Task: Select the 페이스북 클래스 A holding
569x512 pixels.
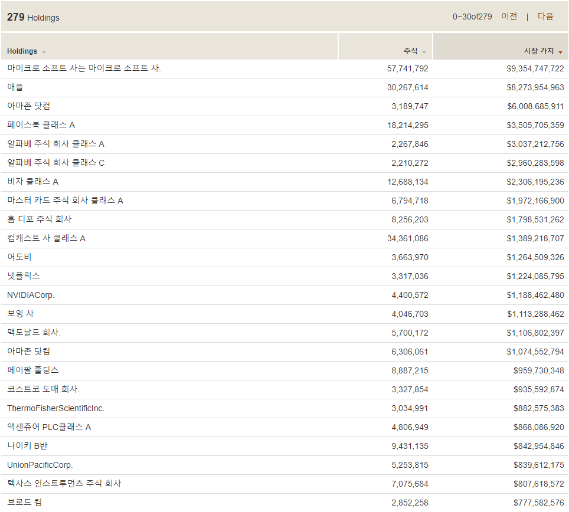Action: [x=41, y=124]
